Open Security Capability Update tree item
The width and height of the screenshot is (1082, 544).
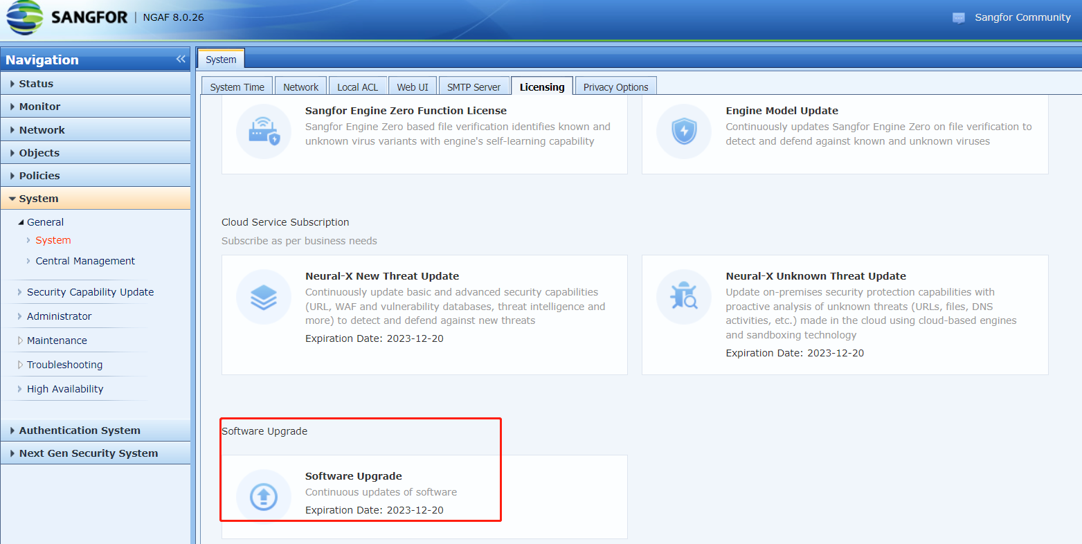90,292
